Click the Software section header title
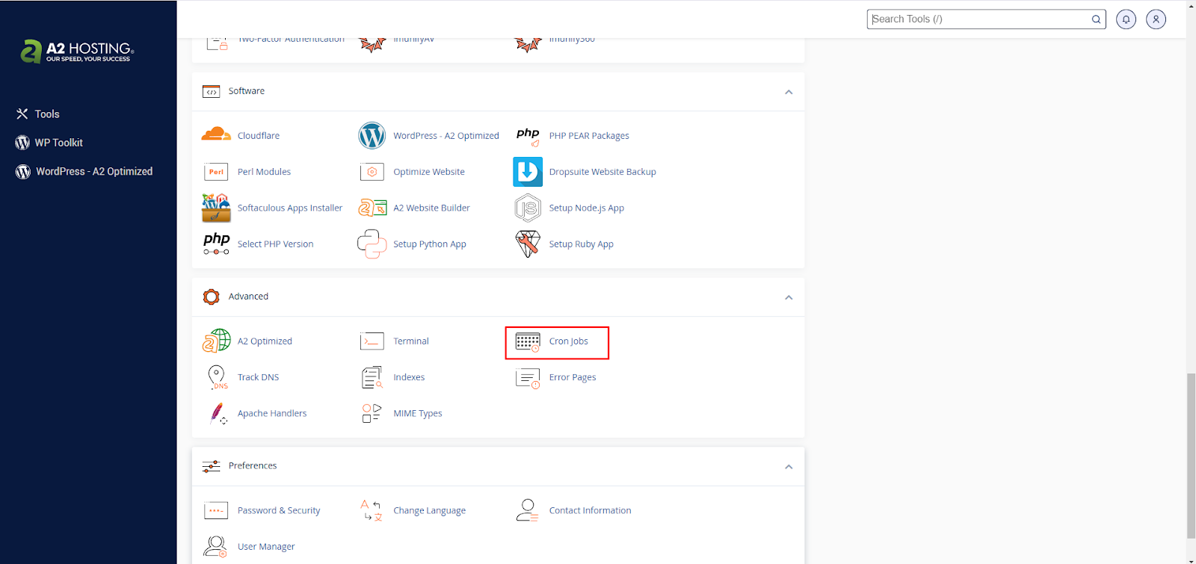The height and width of the screenshot is (564, 1196). tap(247, 91)
